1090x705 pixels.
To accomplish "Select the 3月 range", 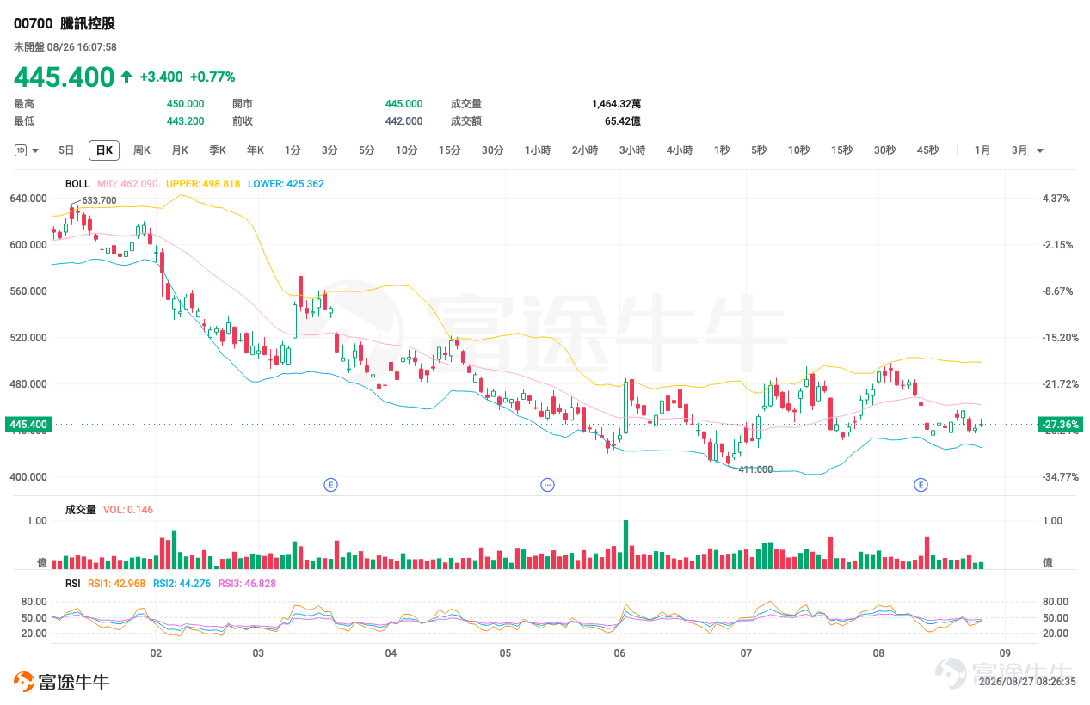I will pos(1019,150).
